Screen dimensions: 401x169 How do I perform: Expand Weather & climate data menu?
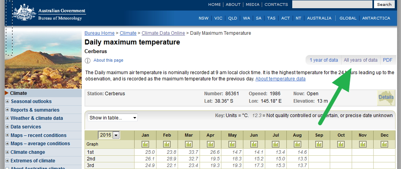click(x=7, y=118)
